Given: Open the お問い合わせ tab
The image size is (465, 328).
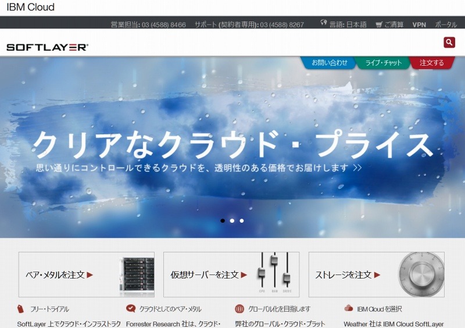Looking at the screenshot, I should pyautogui.click(x=329, y=63).
